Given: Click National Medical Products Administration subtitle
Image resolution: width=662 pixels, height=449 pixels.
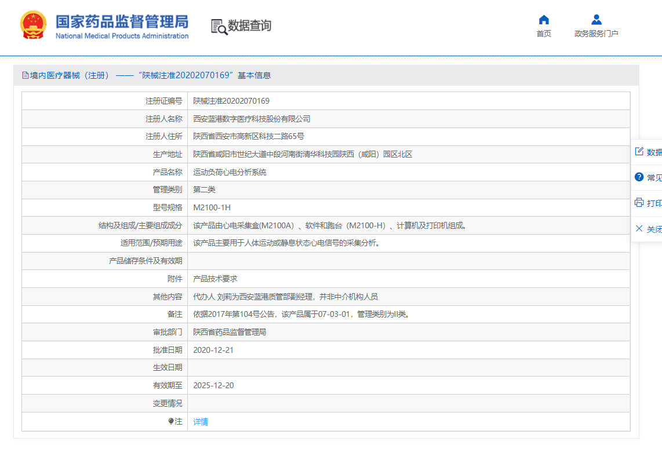Looking at the screenshot, I should 122,36.
